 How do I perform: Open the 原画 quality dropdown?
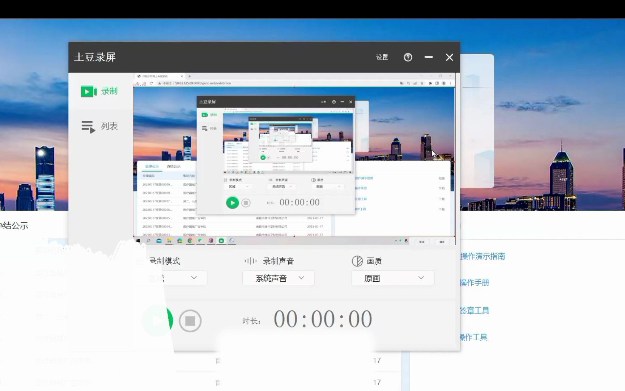click(x=392, y=278)
